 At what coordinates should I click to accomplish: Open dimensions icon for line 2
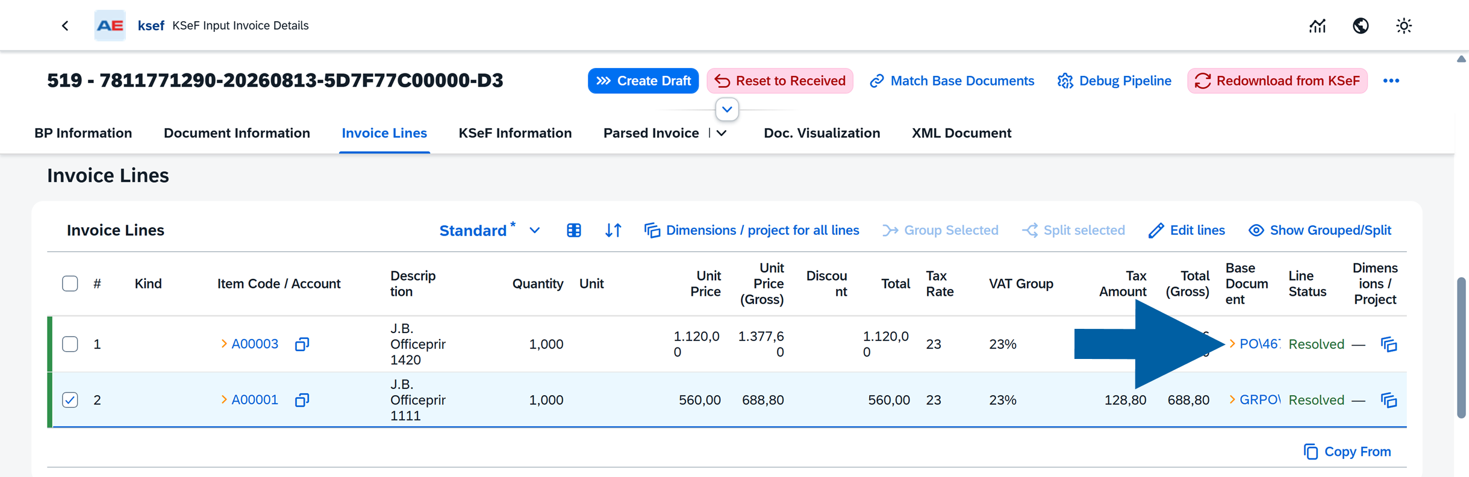[x=1389, y=400]
